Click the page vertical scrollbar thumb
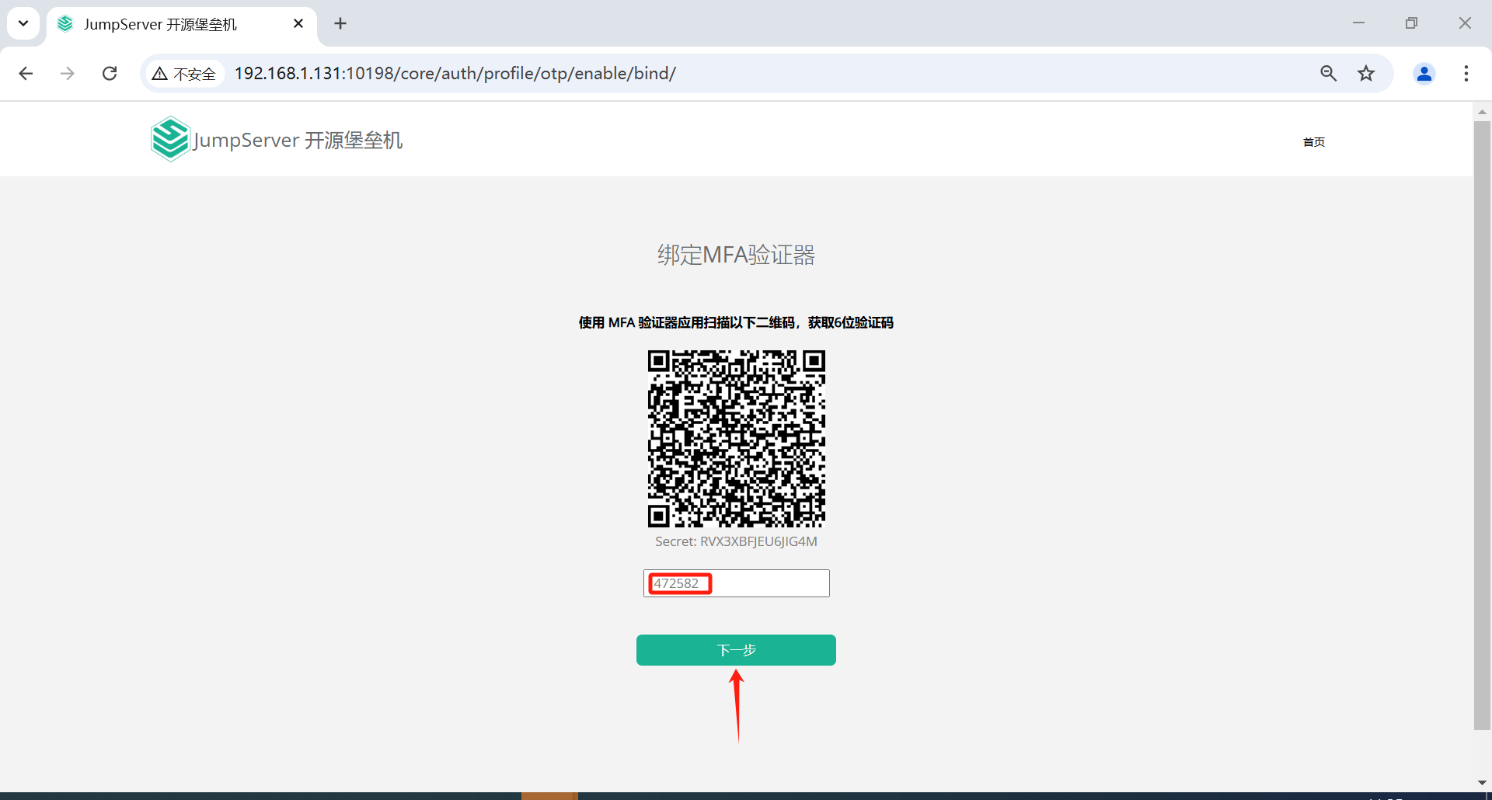Image resolution: width=1492 pixels, height=800 pixels. tap(1482, 426)
